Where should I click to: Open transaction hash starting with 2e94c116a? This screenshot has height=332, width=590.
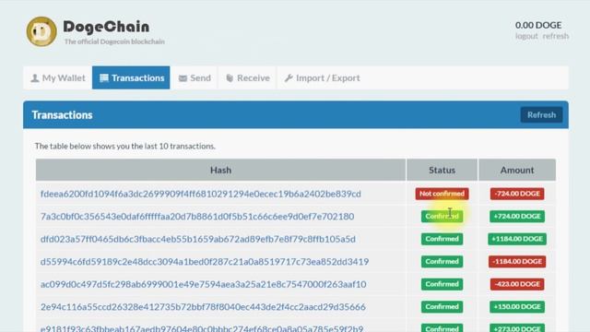[203, 307]
